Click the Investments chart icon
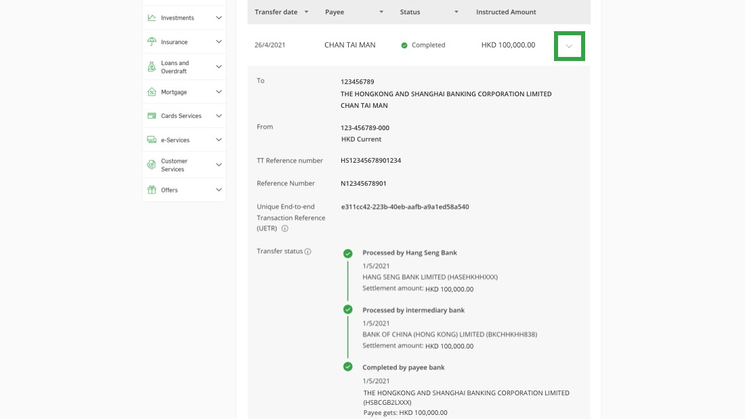The width and height of the screenshot is (745, 419). pos(152,18)
